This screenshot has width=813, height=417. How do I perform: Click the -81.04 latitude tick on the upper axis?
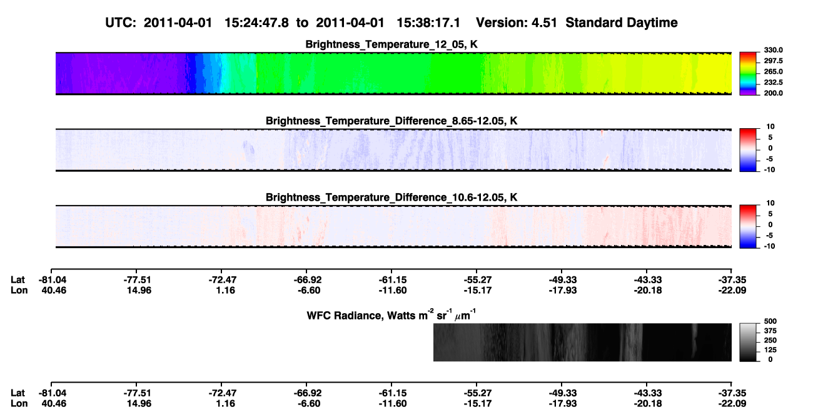[51, 280]
